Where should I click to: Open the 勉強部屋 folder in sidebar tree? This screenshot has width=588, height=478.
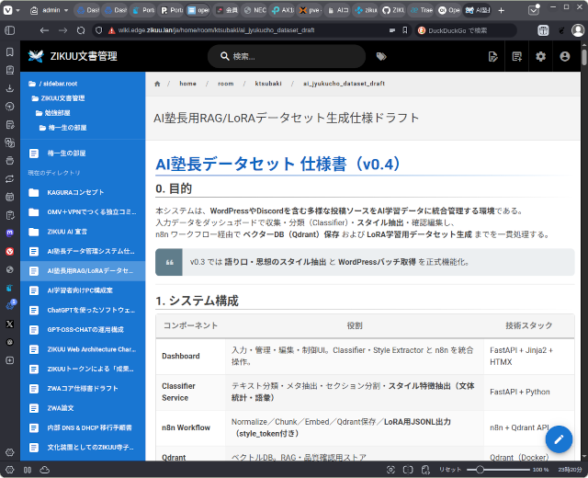click(60, 112)
